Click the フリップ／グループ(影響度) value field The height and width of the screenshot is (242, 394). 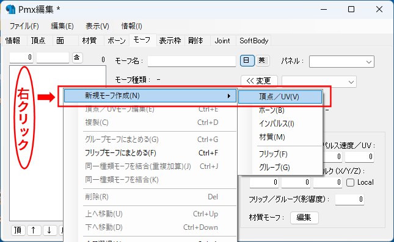click(349, 199)
